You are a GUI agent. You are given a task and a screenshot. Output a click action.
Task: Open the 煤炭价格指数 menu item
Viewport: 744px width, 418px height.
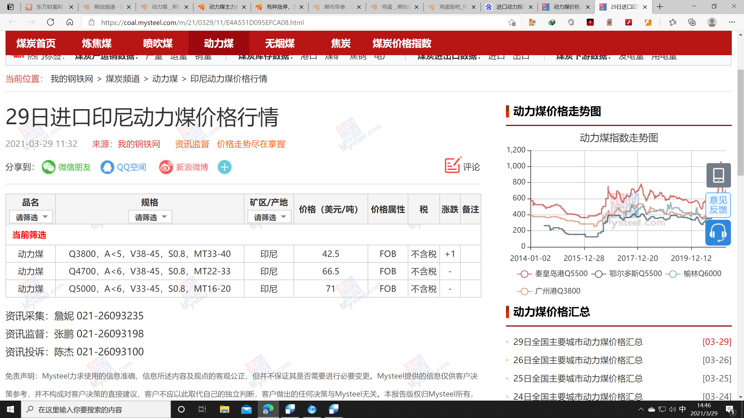pyautogui.click(x=402, y=43)
